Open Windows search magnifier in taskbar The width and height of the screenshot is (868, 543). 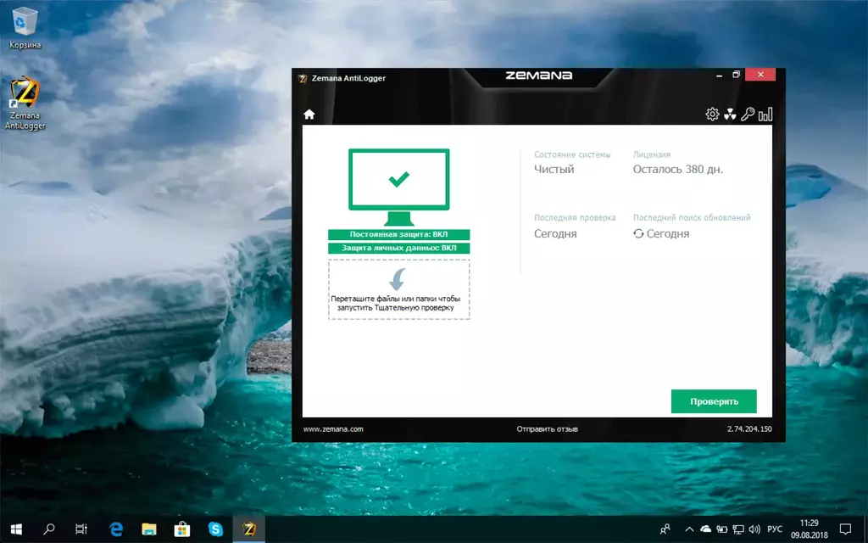(48, 529)
